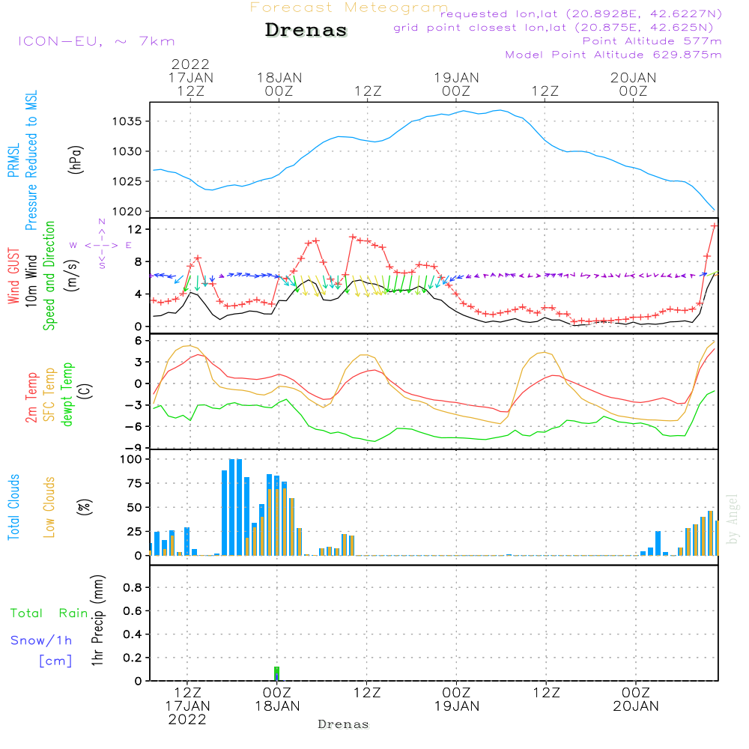The width and height of the screenshot is (749, 749).
Task: Click the 'Pressure Reduced to MSL' label
Action: [31, 160]
